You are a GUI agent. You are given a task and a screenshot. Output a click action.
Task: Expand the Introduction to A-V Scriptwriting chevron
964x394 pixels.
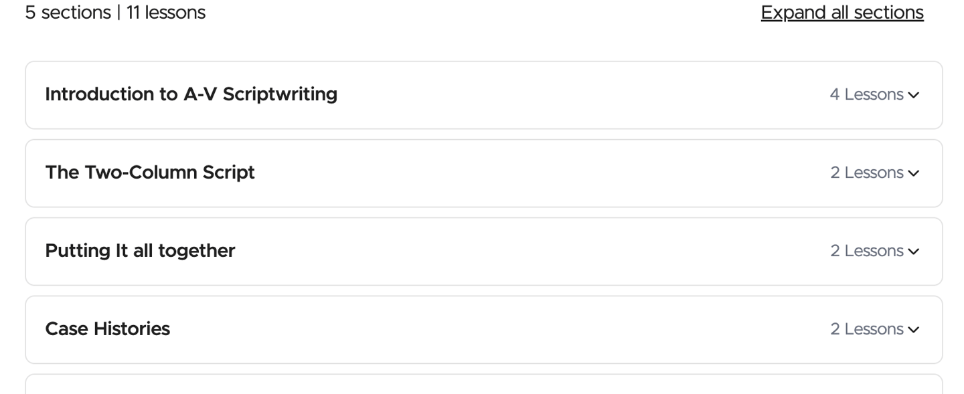914,95
